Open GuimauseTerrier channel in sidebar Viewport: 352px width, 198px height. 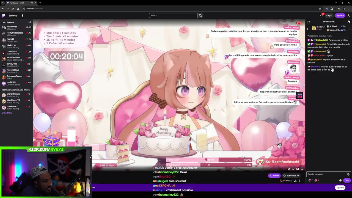16,77
